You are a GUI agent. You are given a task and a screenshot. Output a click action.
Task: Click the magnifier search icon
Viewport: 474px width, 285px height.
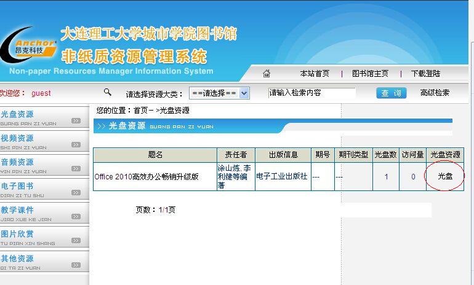tap(108, 92)
